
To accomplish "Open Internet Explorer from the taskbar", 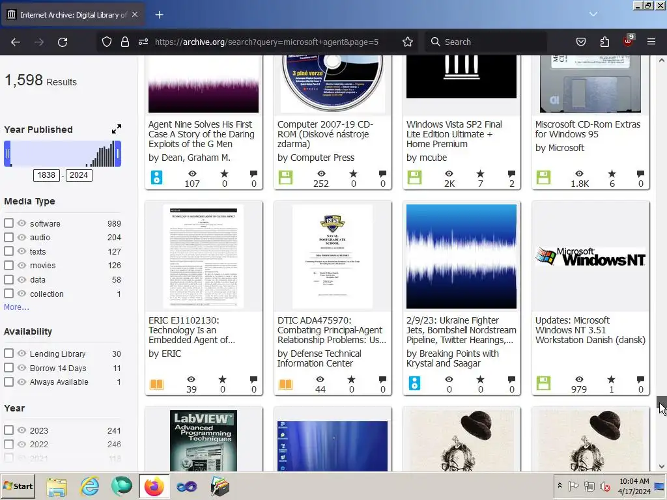I will point(90,486).
